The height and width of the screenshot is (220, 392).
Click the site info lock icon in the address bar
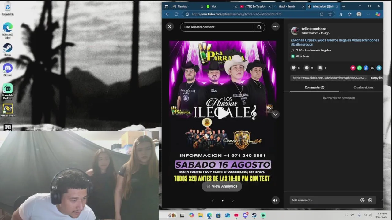pos(187,14)
